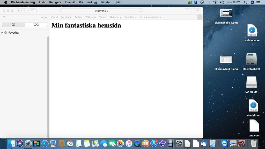Open the Twitter bookmark link

[x=78, y=17]
